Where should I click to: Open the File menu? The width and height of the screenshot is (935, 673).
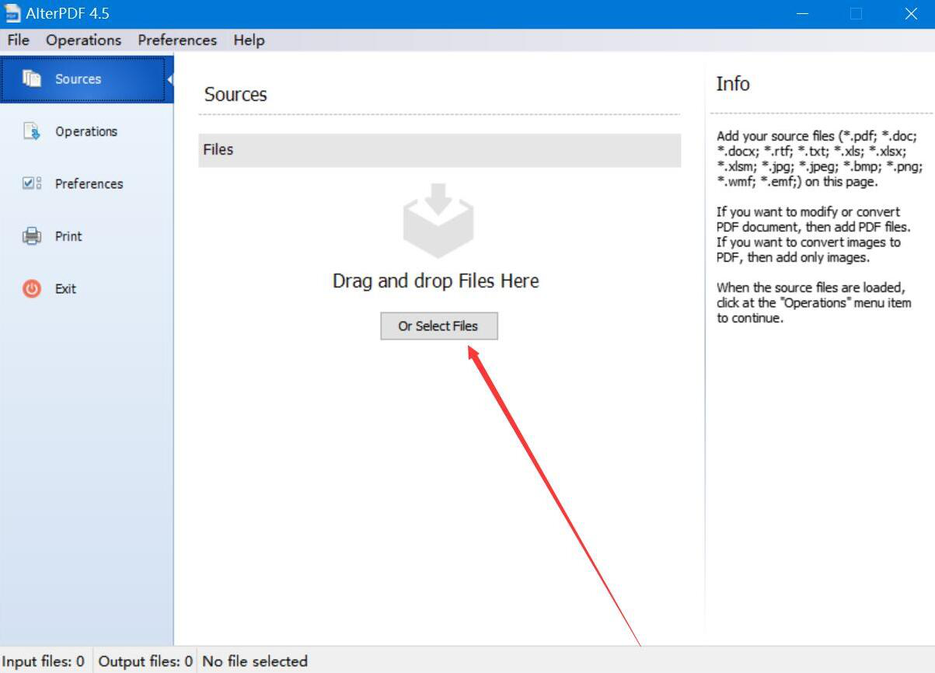tap(18, 40)
